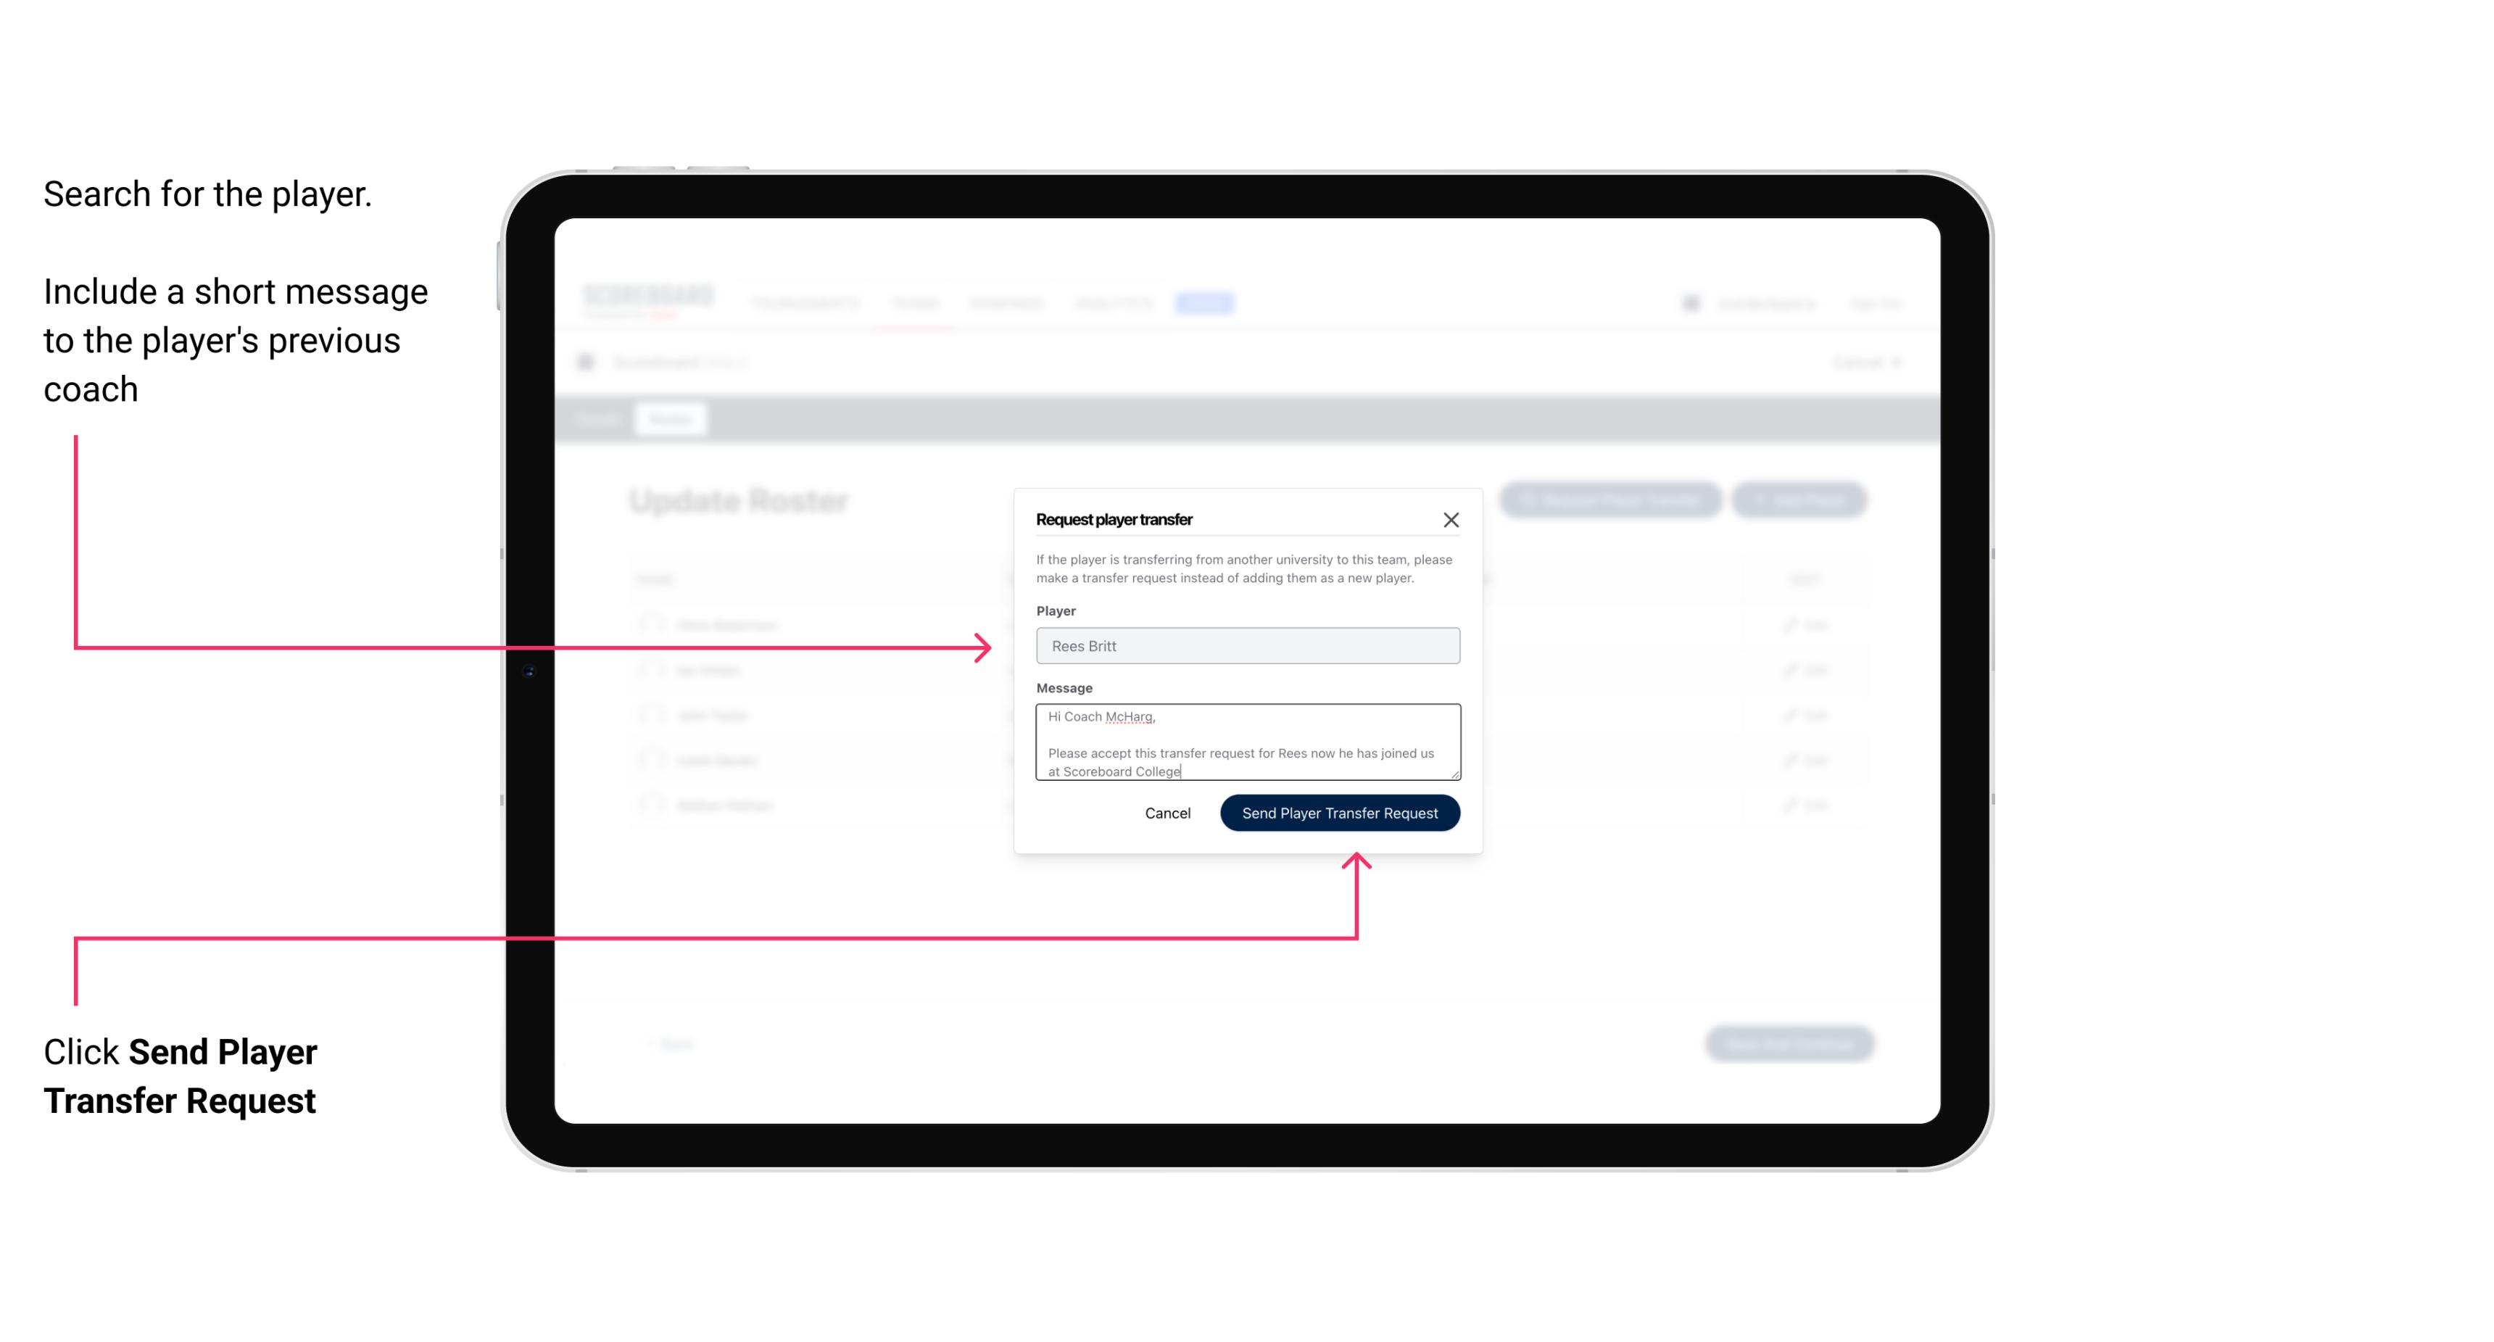Click the Player name input field
The width and height of the screenshot is (2494, 1342).
pyautogui.click(x=1245, y=645)
